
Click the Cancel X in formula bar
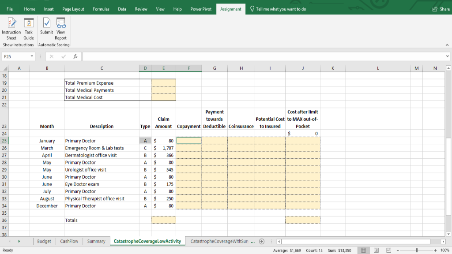pyautogui.click(x=53, y=56)
